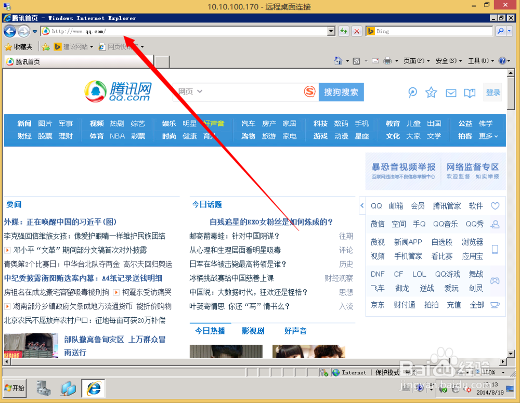Open the 网页 search type dropdown
The height and width of the screenshot is (403, 520).
[190, 92]
